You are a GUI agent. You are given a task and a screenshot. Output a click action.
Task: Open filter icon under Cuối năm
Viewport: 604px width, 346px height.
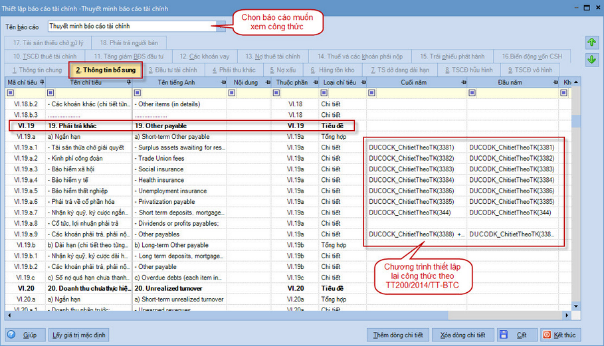click(x=371, y=93)
